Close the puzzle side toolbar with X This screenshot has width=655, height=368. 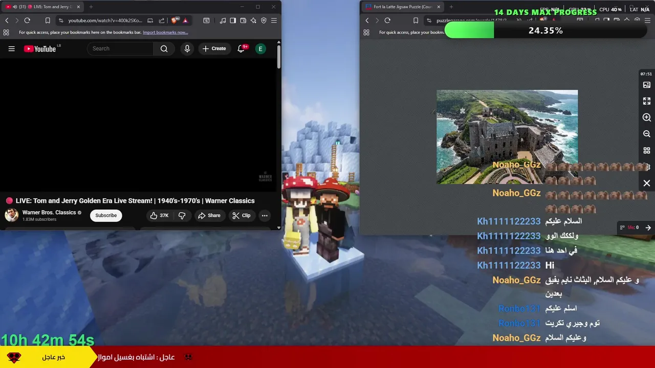[x=647, y=183]
